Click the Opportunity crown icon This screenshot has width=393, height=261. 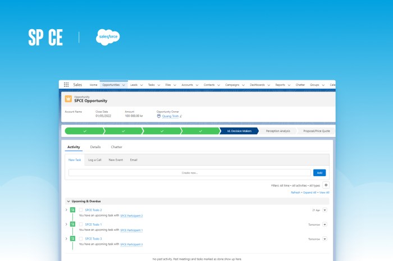[x=68, y=99]
